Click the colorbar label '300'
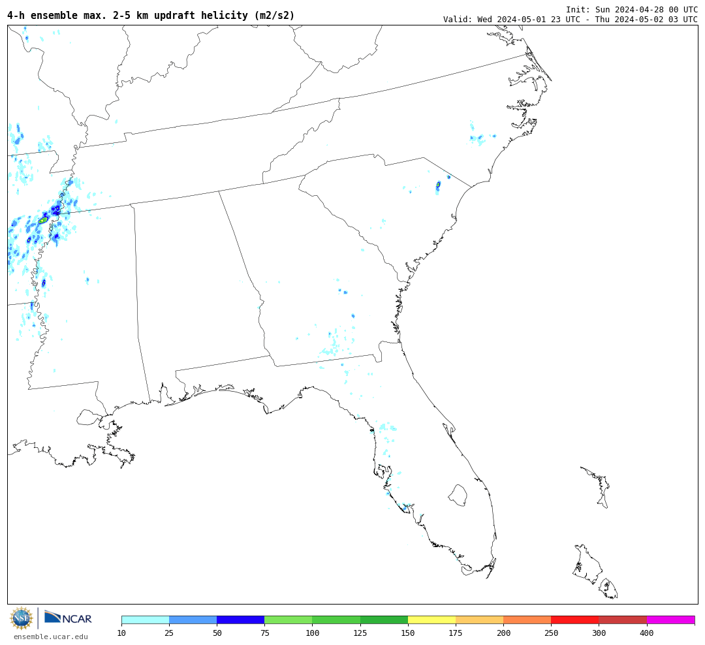705x645 pixels. pyautogui.click(x=599, y=633)
